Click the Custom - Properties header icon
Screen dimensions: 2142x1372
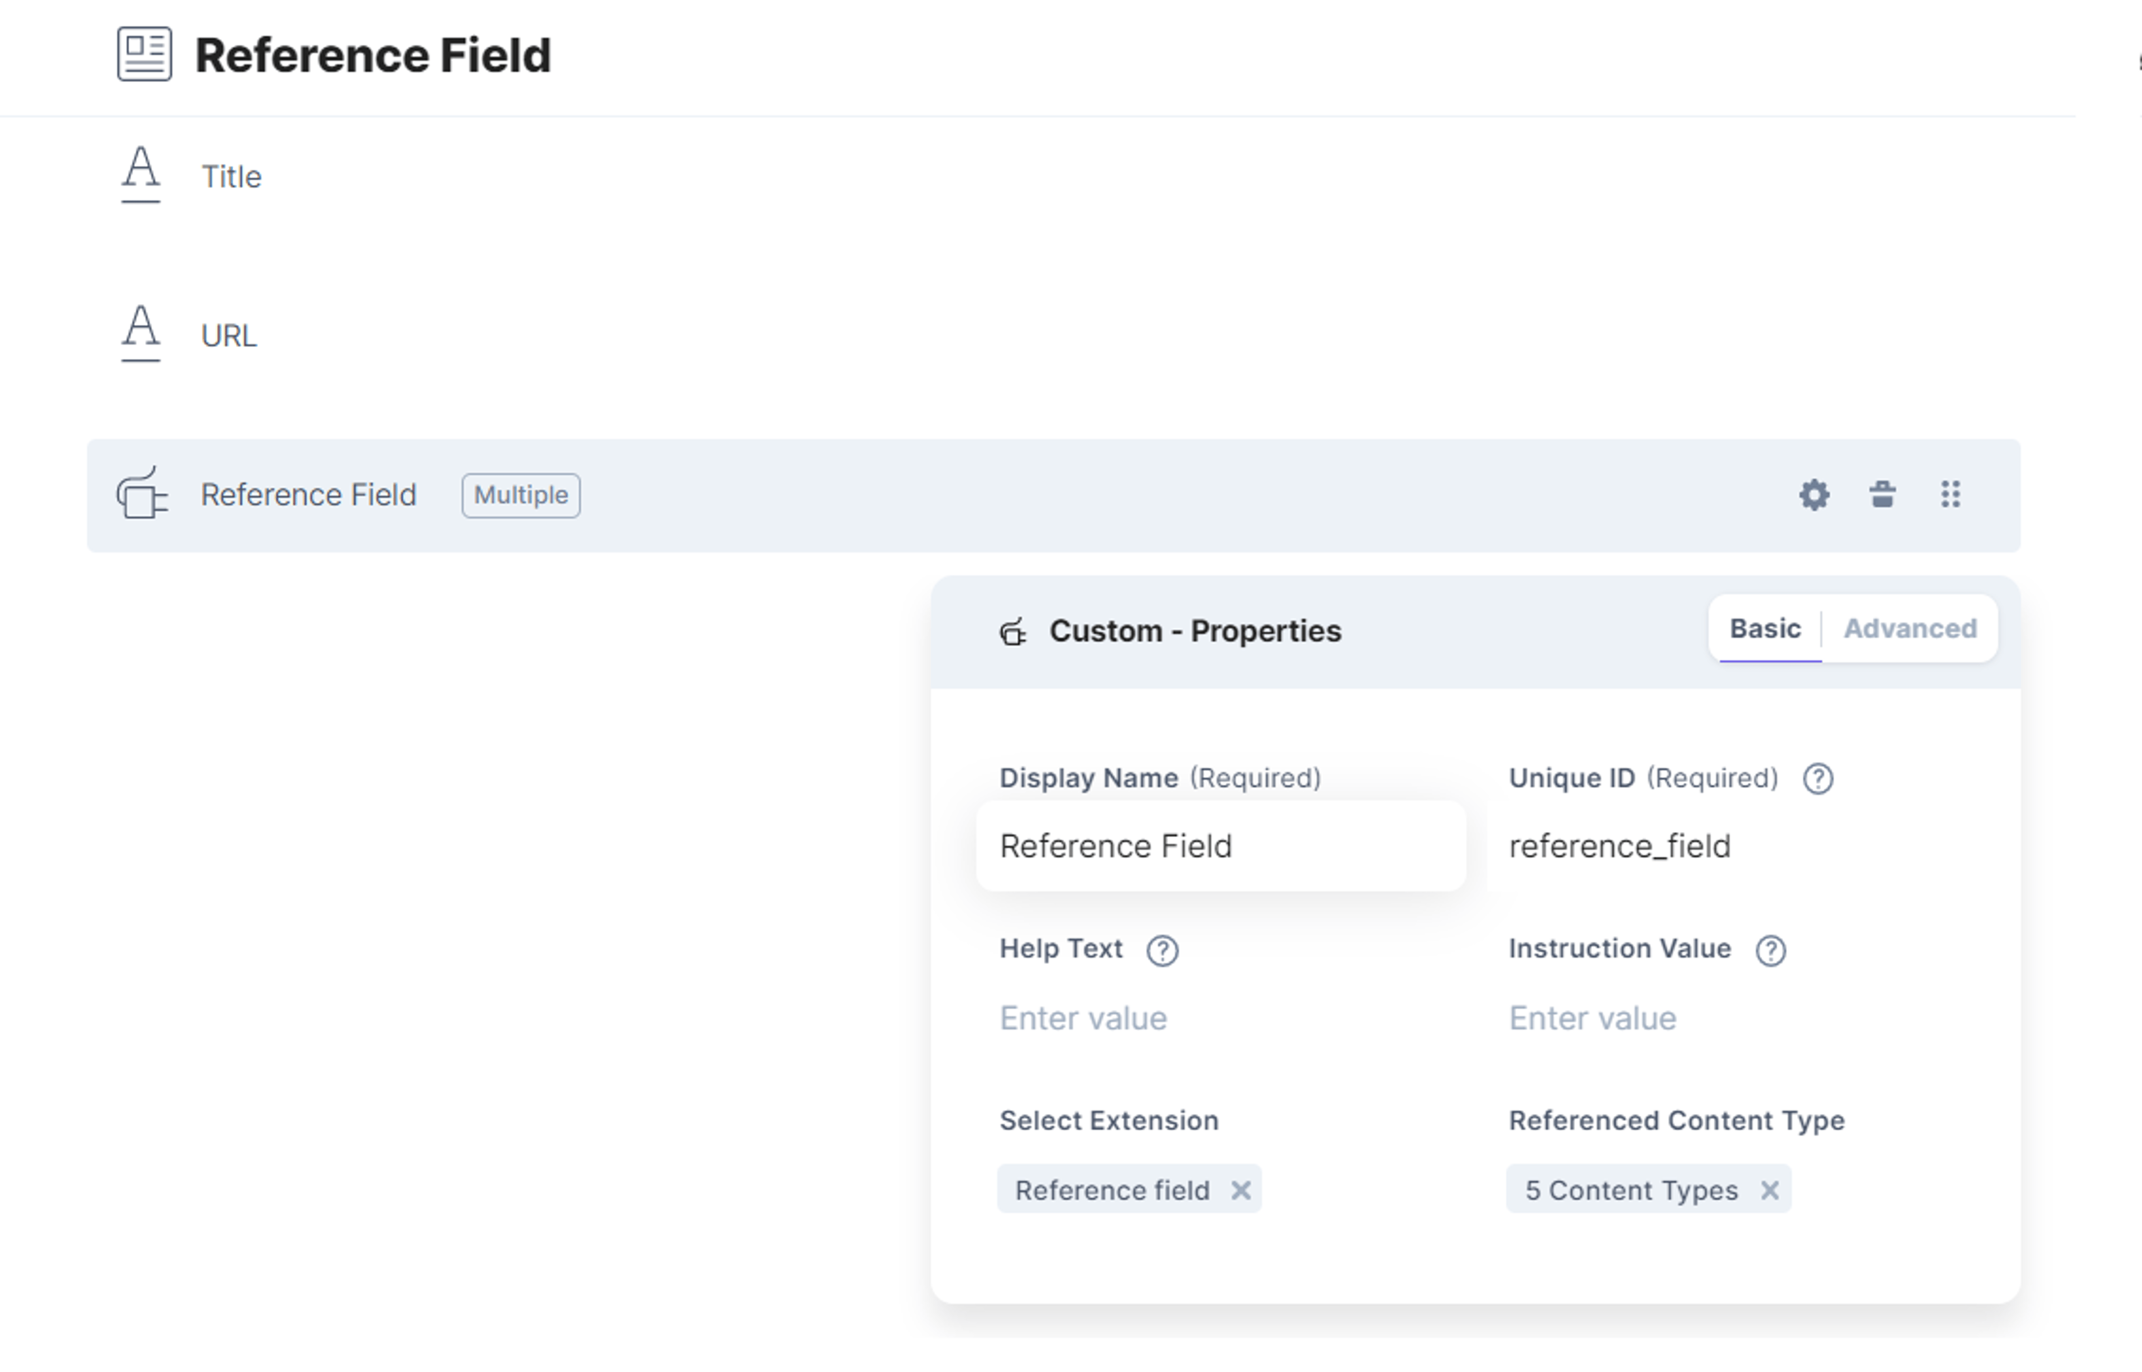pyautogui.click(x=1012, y=632)
